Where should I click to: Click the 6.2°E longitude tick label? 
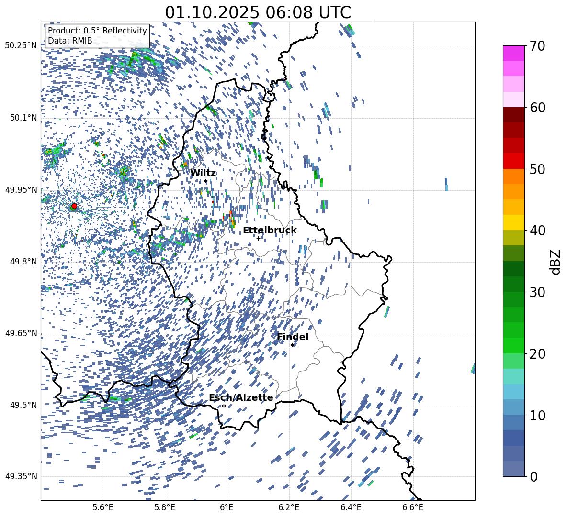(x=289, y=507)
